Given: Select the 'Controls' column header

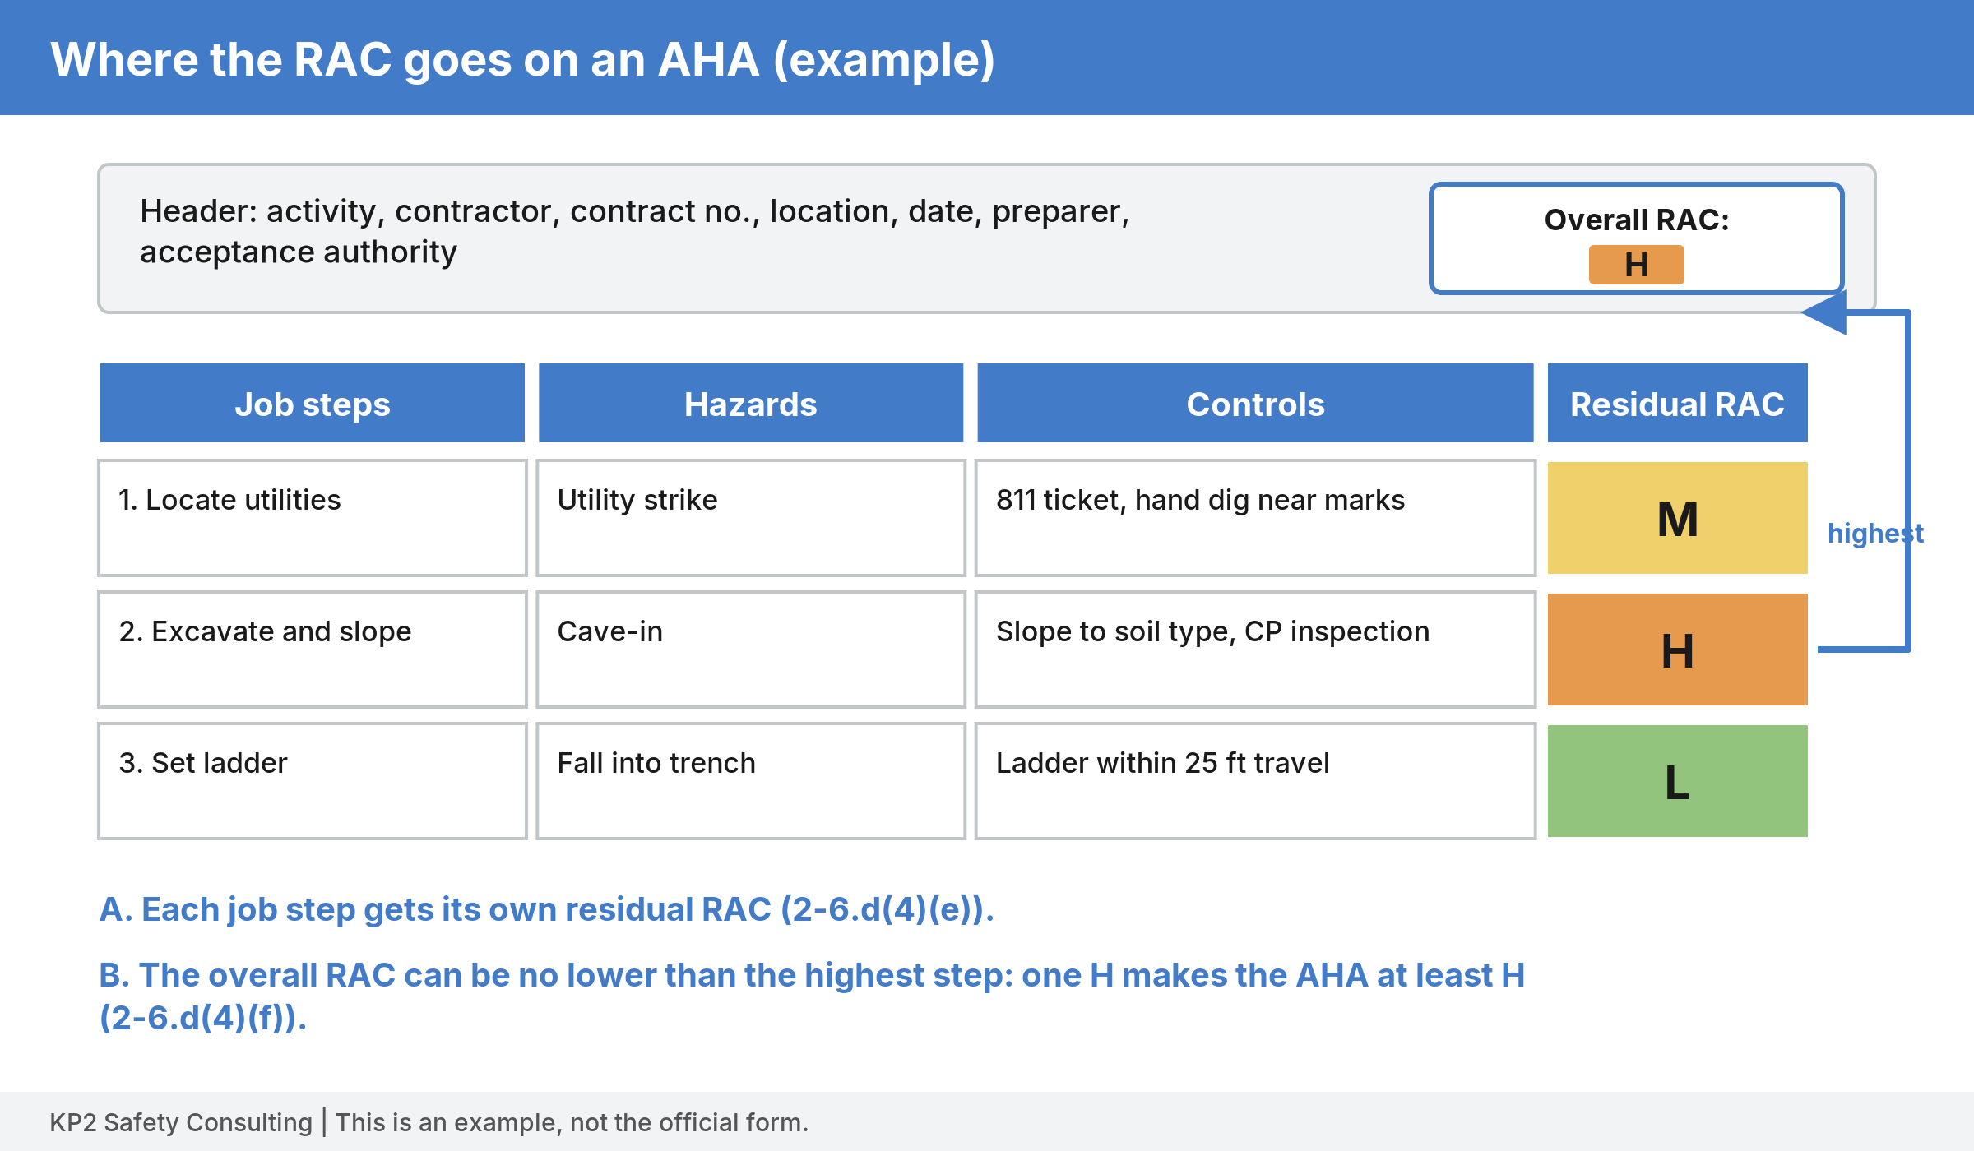Looking at the screenshot, I should click(x=1255, y=403).
